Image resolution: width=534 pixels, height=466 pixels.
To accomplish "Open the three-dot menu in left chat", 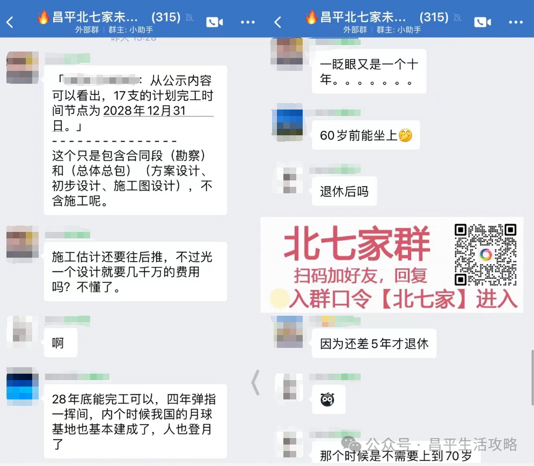I will (x=247, y=23).
